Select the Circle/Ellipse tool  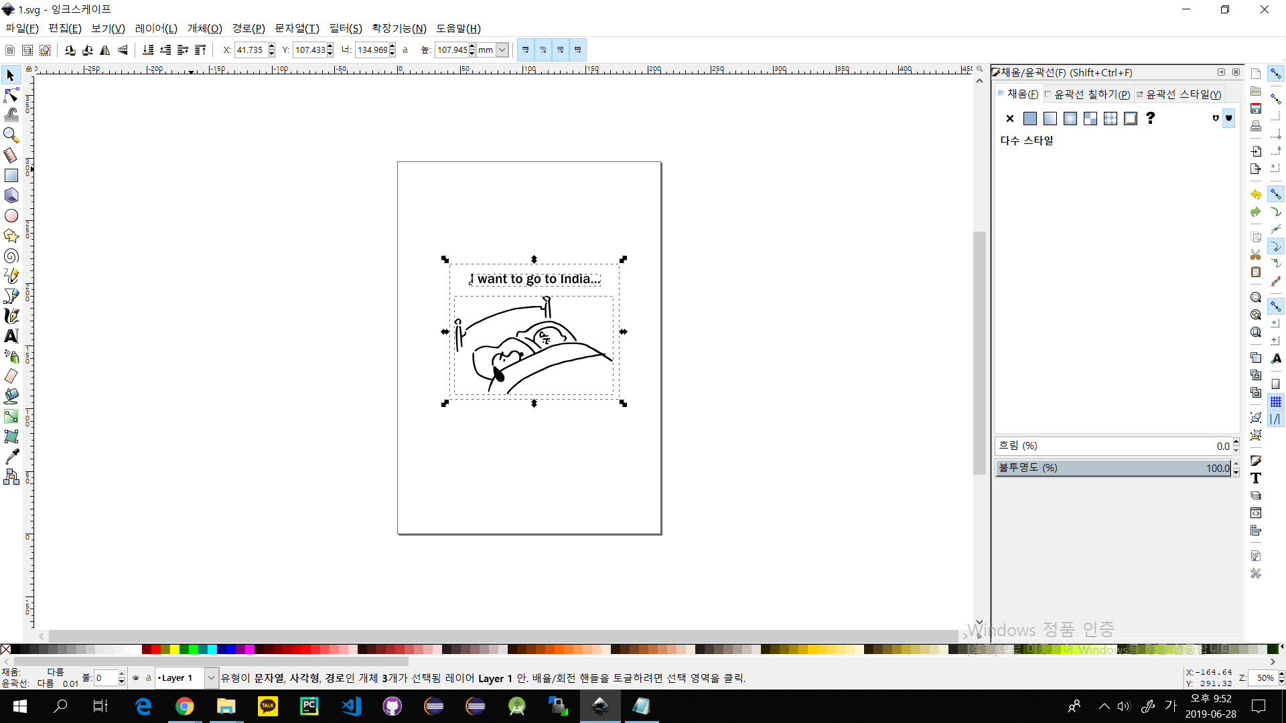pos(11,216)
